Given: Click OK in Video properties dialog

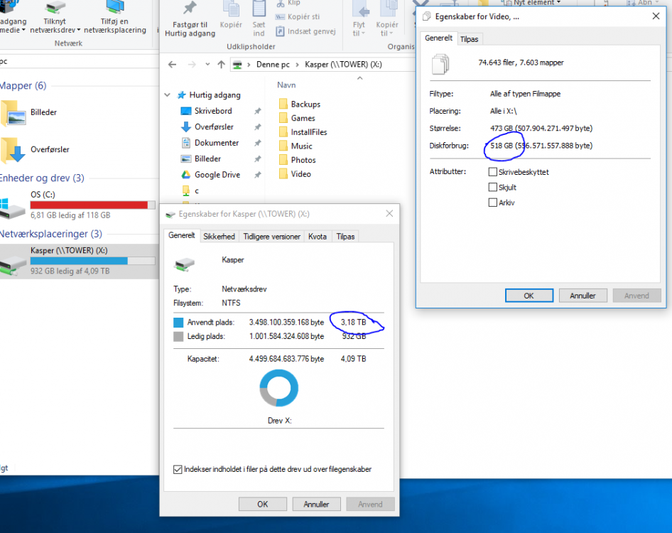Looking at the screenshot, I should (x=529, y=296).
